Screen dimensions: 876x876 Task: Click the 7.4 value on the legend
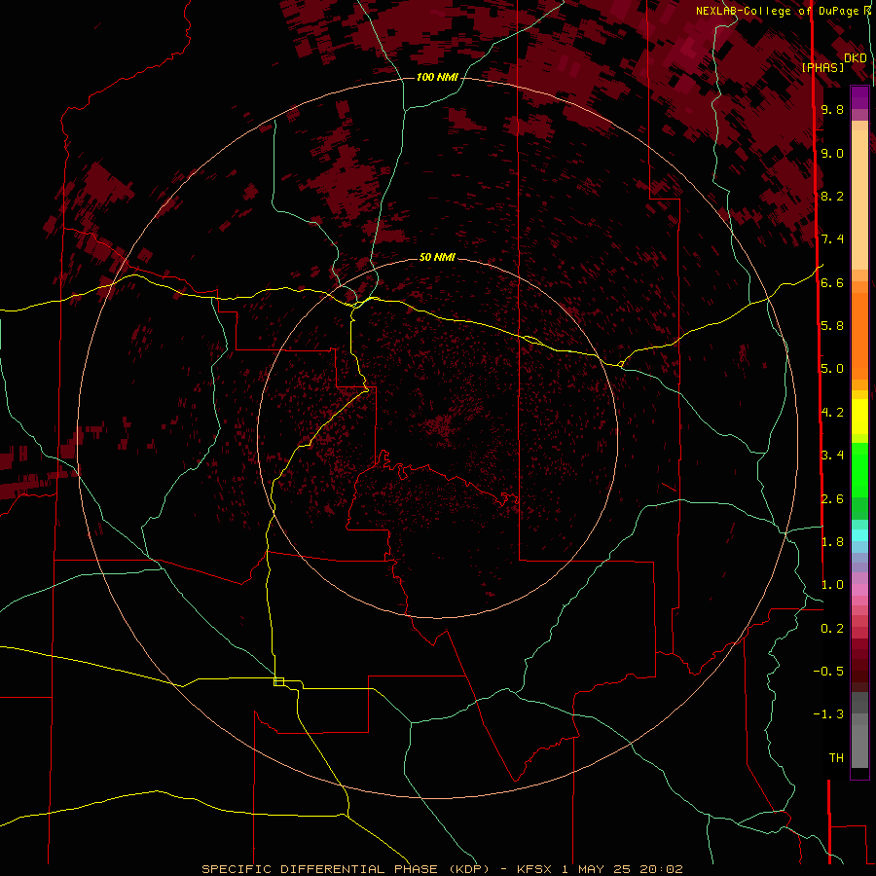click(x=832, y=239)
